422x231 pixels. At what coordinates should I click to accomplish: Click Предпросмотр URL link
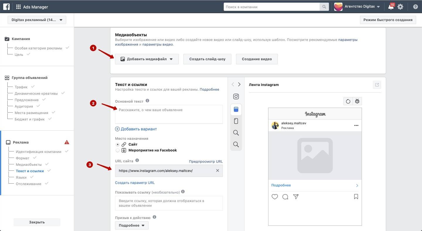(x=206, y=161)
